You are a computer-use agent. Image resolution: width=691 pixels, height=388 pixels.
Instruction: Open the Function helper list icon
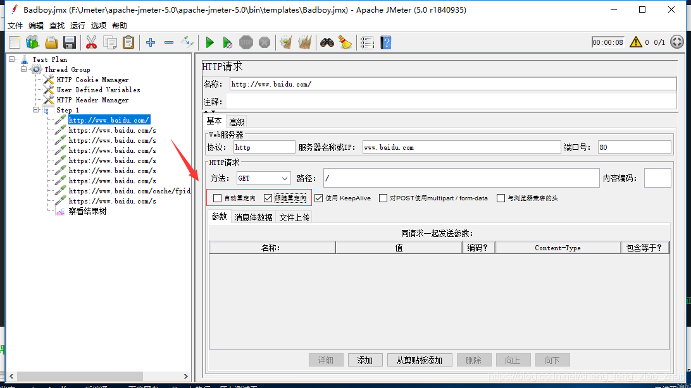[x=366, y=43]
